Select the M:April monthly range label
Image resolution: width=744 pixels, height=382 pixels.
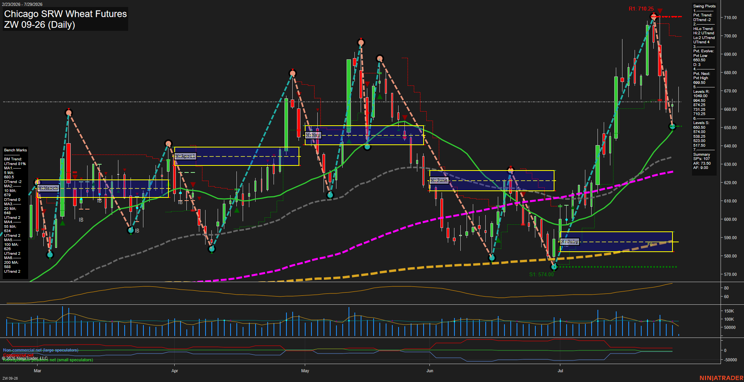185,156
